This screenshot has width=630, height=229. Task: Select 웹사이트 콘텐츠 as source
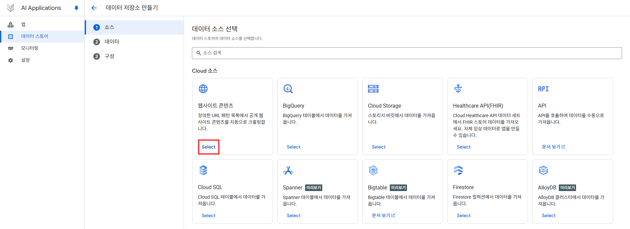click(208, 147)
